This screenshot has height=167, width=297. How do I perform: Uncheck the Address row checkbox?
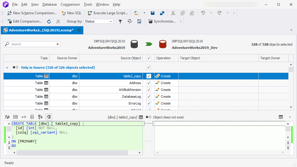point(149,83)
